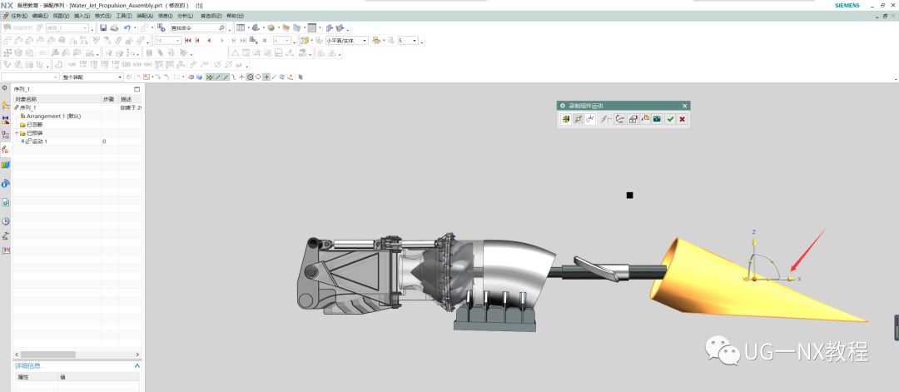The image size is (899, 392).
Task: Click the Print icon in the toolbar
Action: (x=114, y=27)
